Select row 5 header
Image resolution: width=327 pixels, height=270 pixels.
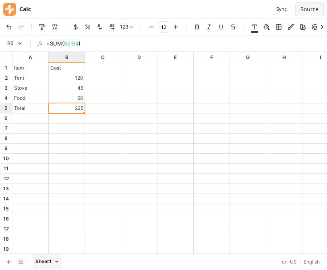tap(6, 108)
